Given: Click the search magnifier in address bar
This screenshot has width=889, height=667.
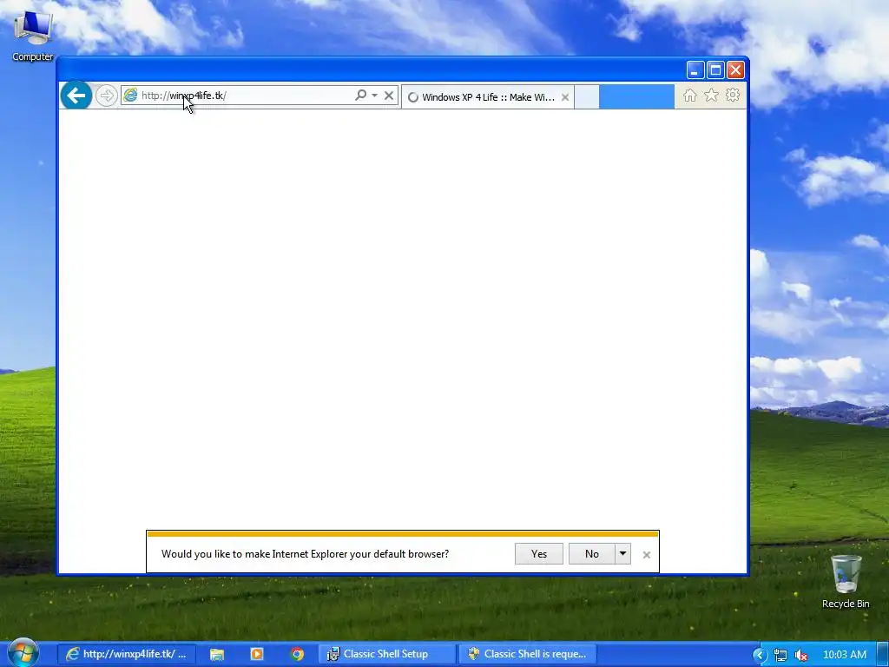Looking at the screenshot, I should (360, 95).
